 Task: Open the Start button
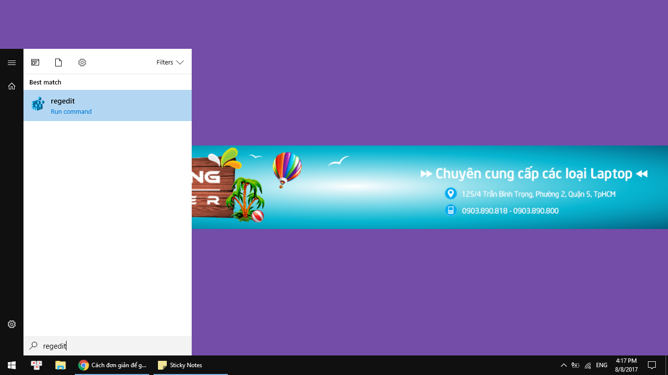11,365
